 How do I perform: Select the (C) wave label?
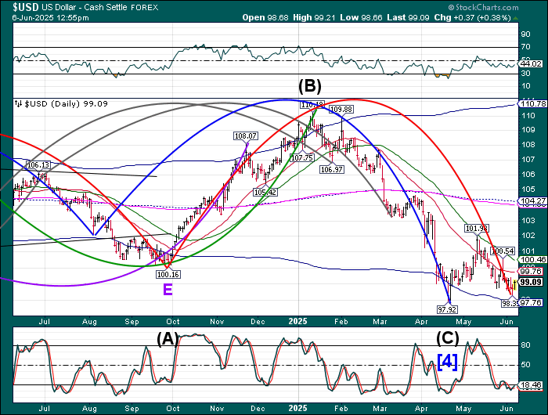[x=447, y=338]
